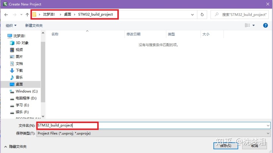The height and width of the screenshot is (153, 273).
Task: Click the 取消 button
Action: point(254,146)
